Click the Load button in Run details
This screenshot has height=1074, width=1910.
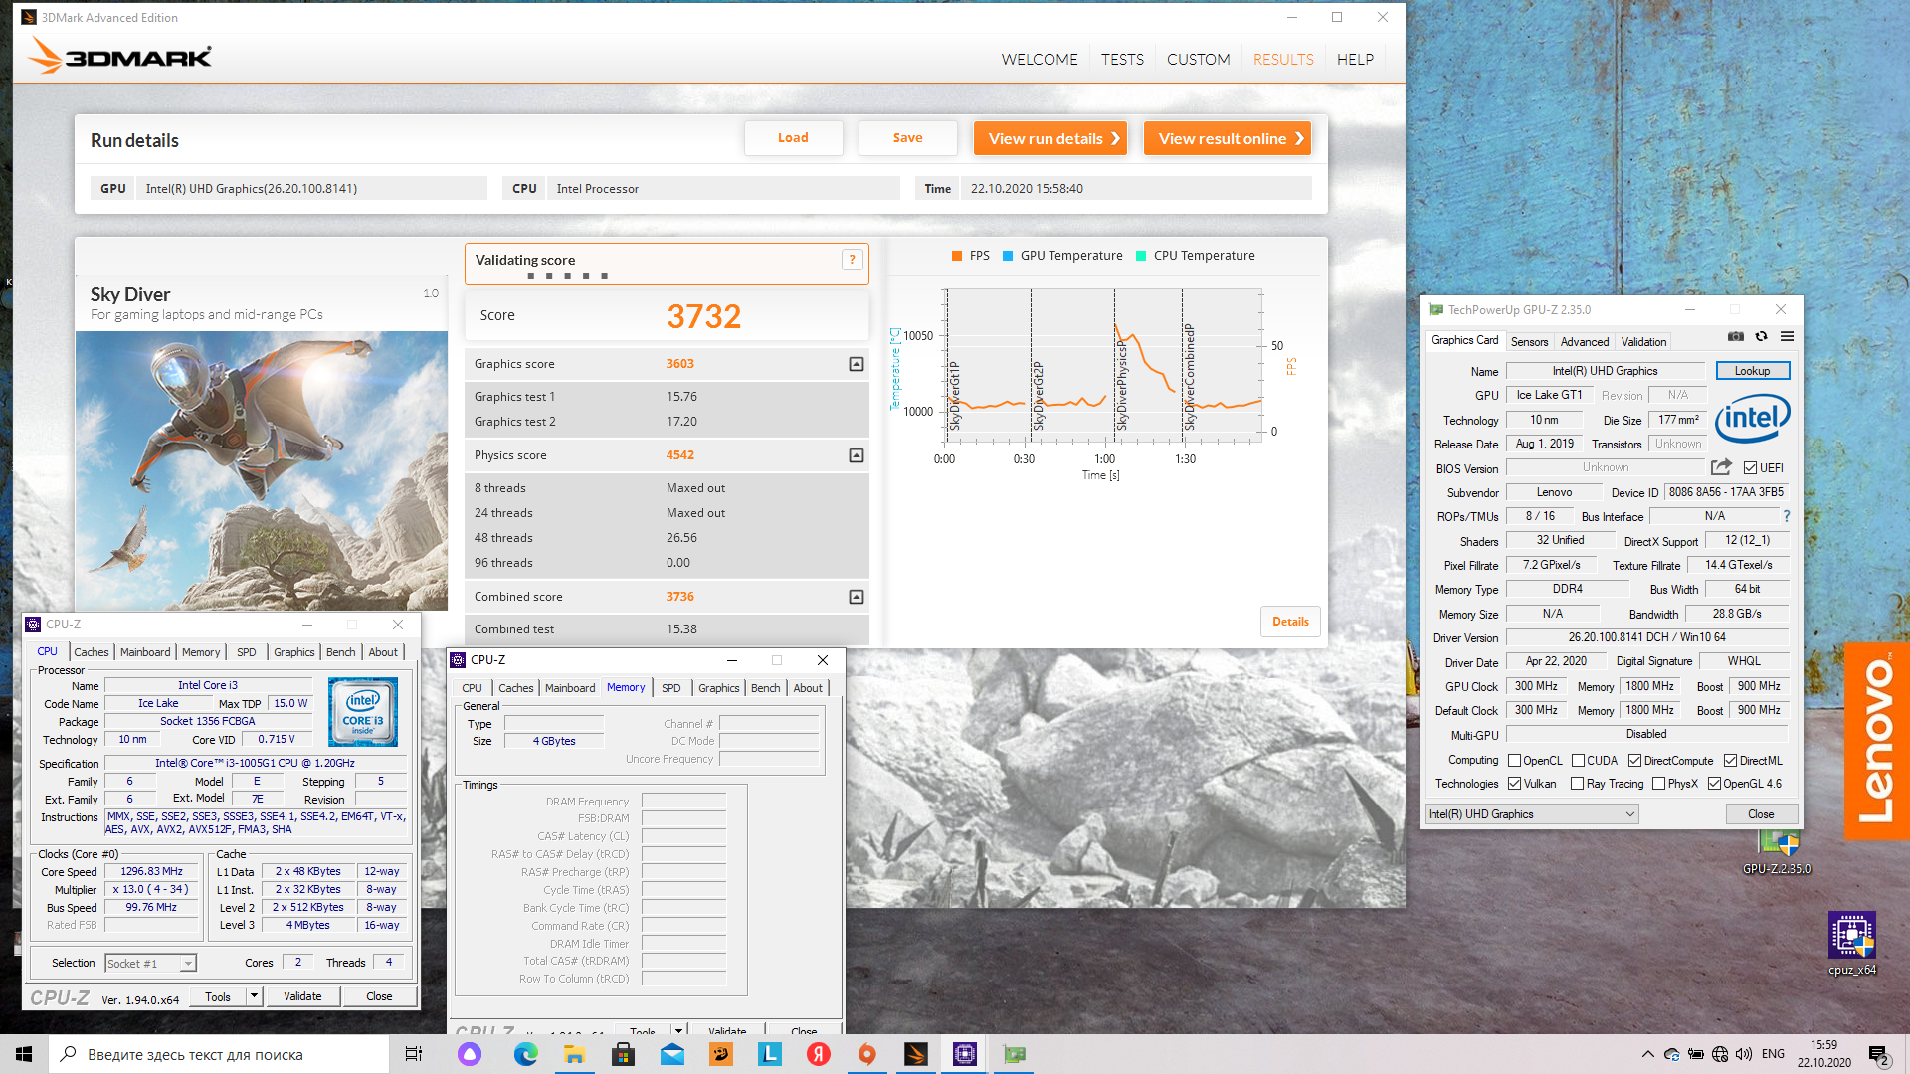[793, 138]
